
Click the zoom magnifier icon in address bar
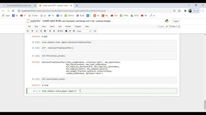point(174,11)
